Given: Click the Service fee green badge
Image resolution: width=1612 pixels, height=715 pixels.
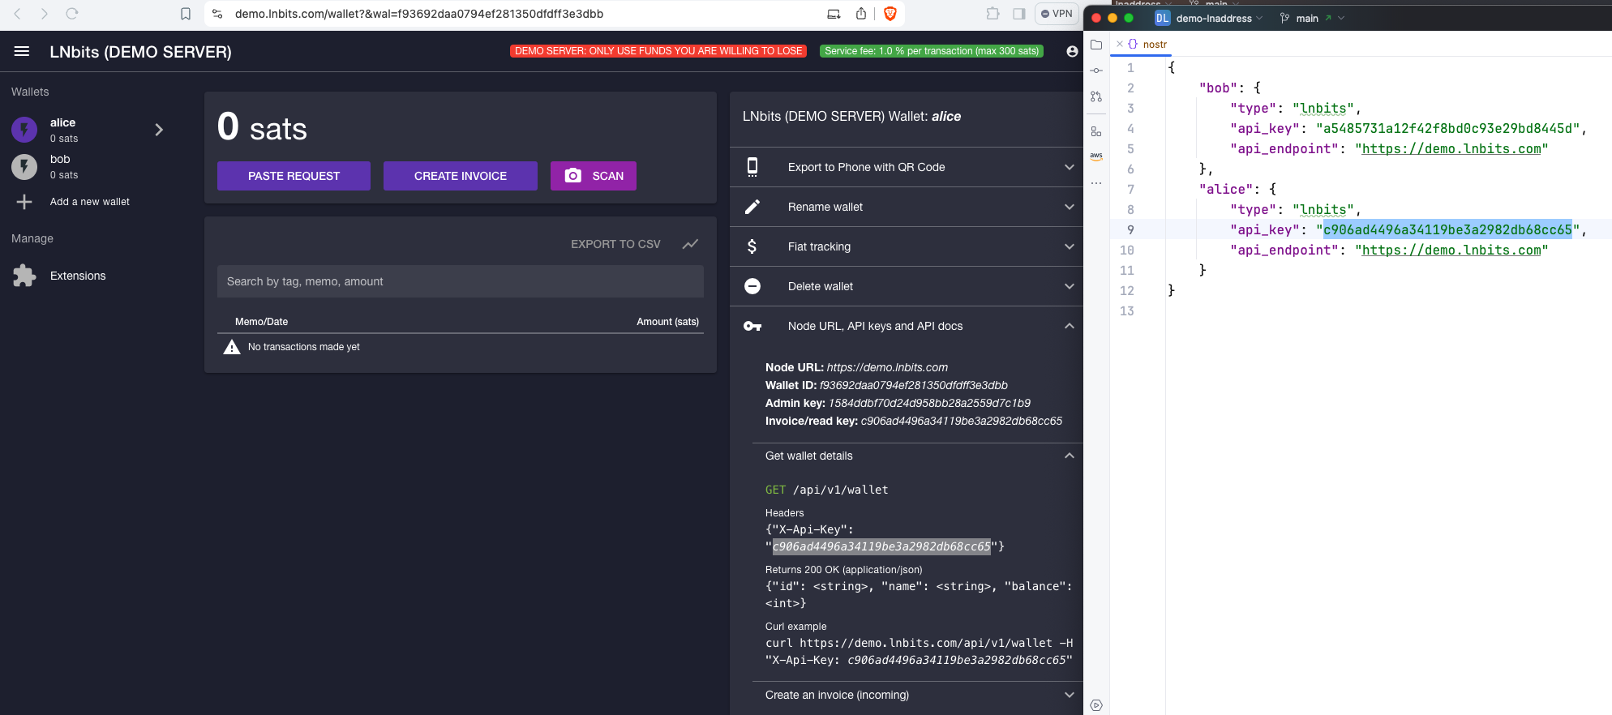Looking at the screenshot, I should (x=932, y=51).
